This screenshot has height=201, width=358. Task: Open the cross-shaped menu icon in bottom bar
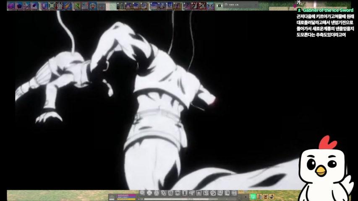149,193
